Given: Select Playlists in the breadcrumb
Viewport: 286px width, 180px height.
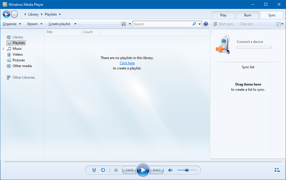Looking at the screenshot, I should pyautogui.click(x=51, y=14).
